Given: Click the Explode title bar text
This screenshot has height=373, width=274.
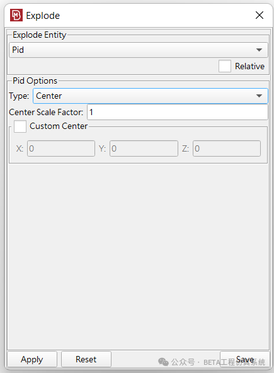Looking at the screenshot, I should click(43, 16).
